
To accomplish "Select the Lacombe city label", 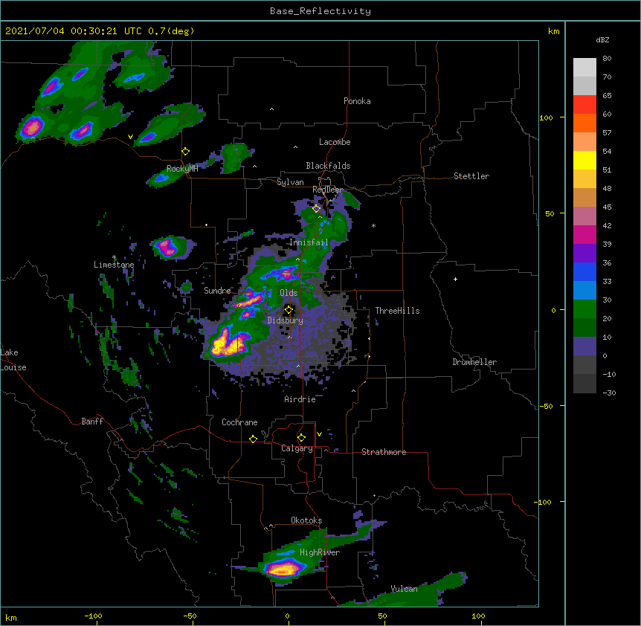I will (x=335, y=142).
